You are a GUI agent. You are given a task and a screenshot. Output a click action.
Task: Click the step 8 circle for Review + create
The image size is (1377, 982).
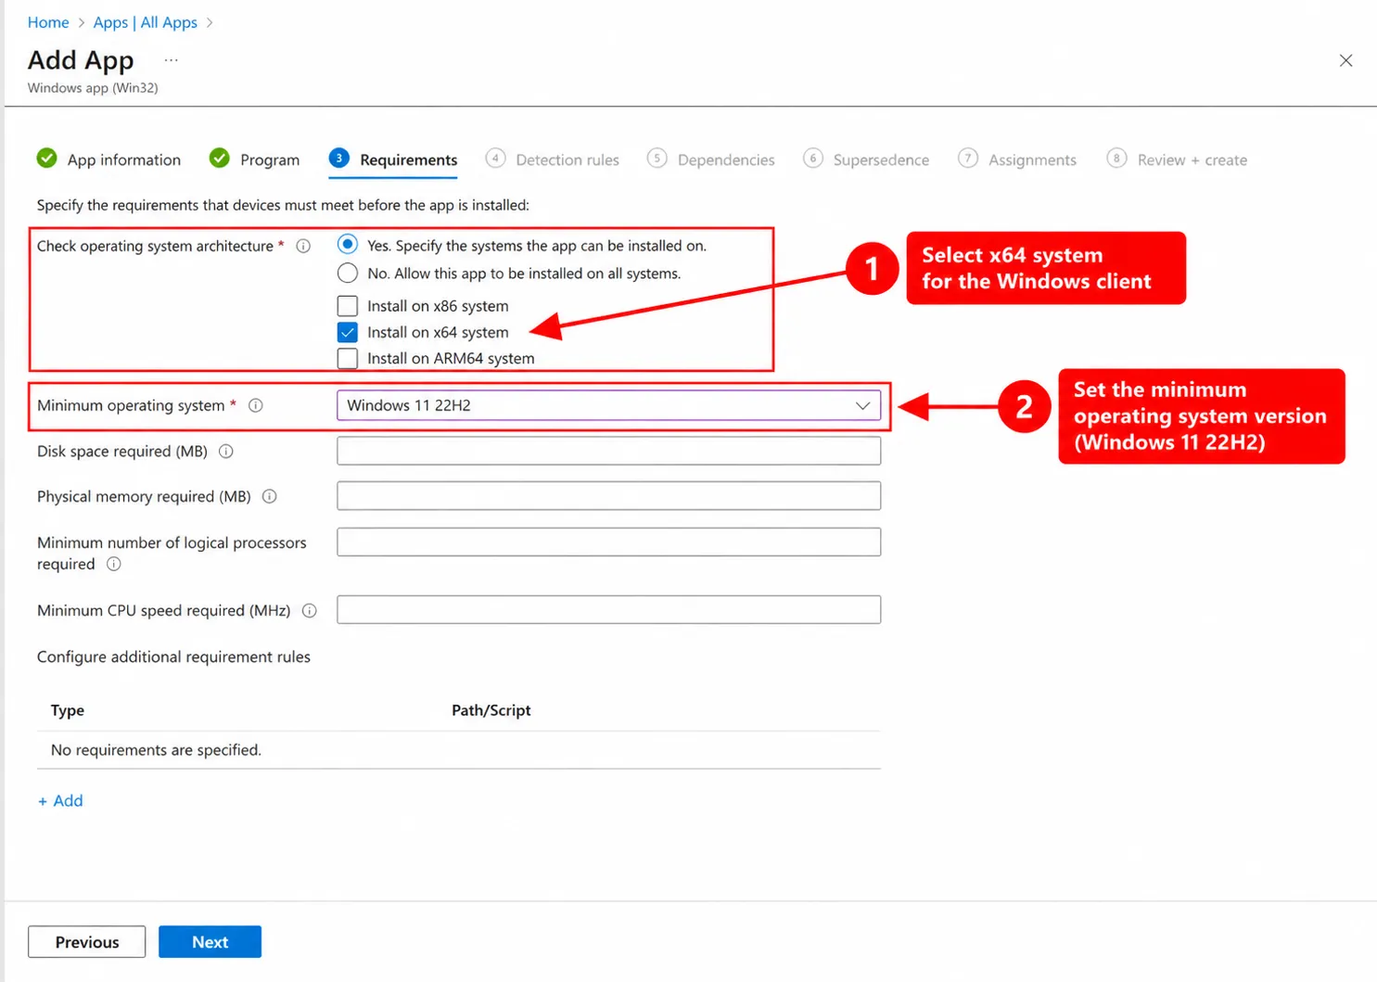(1117, 159)
